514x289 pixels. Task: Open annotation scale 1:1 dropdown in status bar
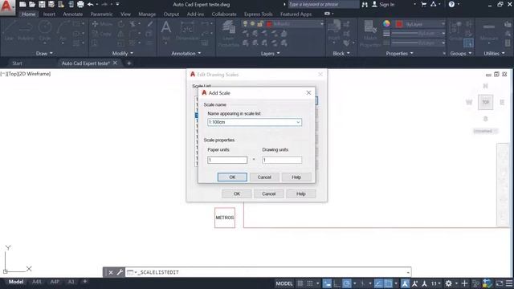coord(435,283)
